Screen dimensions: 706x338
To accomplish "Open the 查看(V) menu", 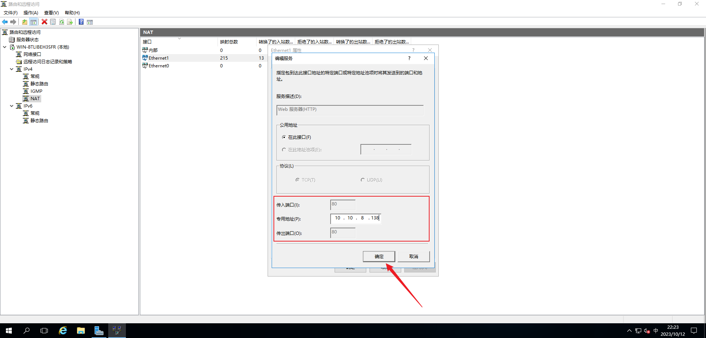I will (x=52, y=13).
